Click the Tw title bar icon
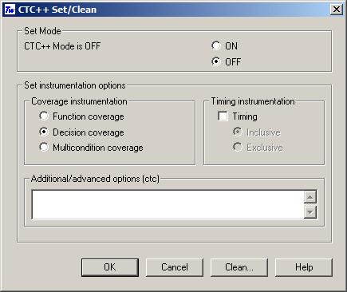Viewport: 347px width, 292px height. tap(10, 10)
